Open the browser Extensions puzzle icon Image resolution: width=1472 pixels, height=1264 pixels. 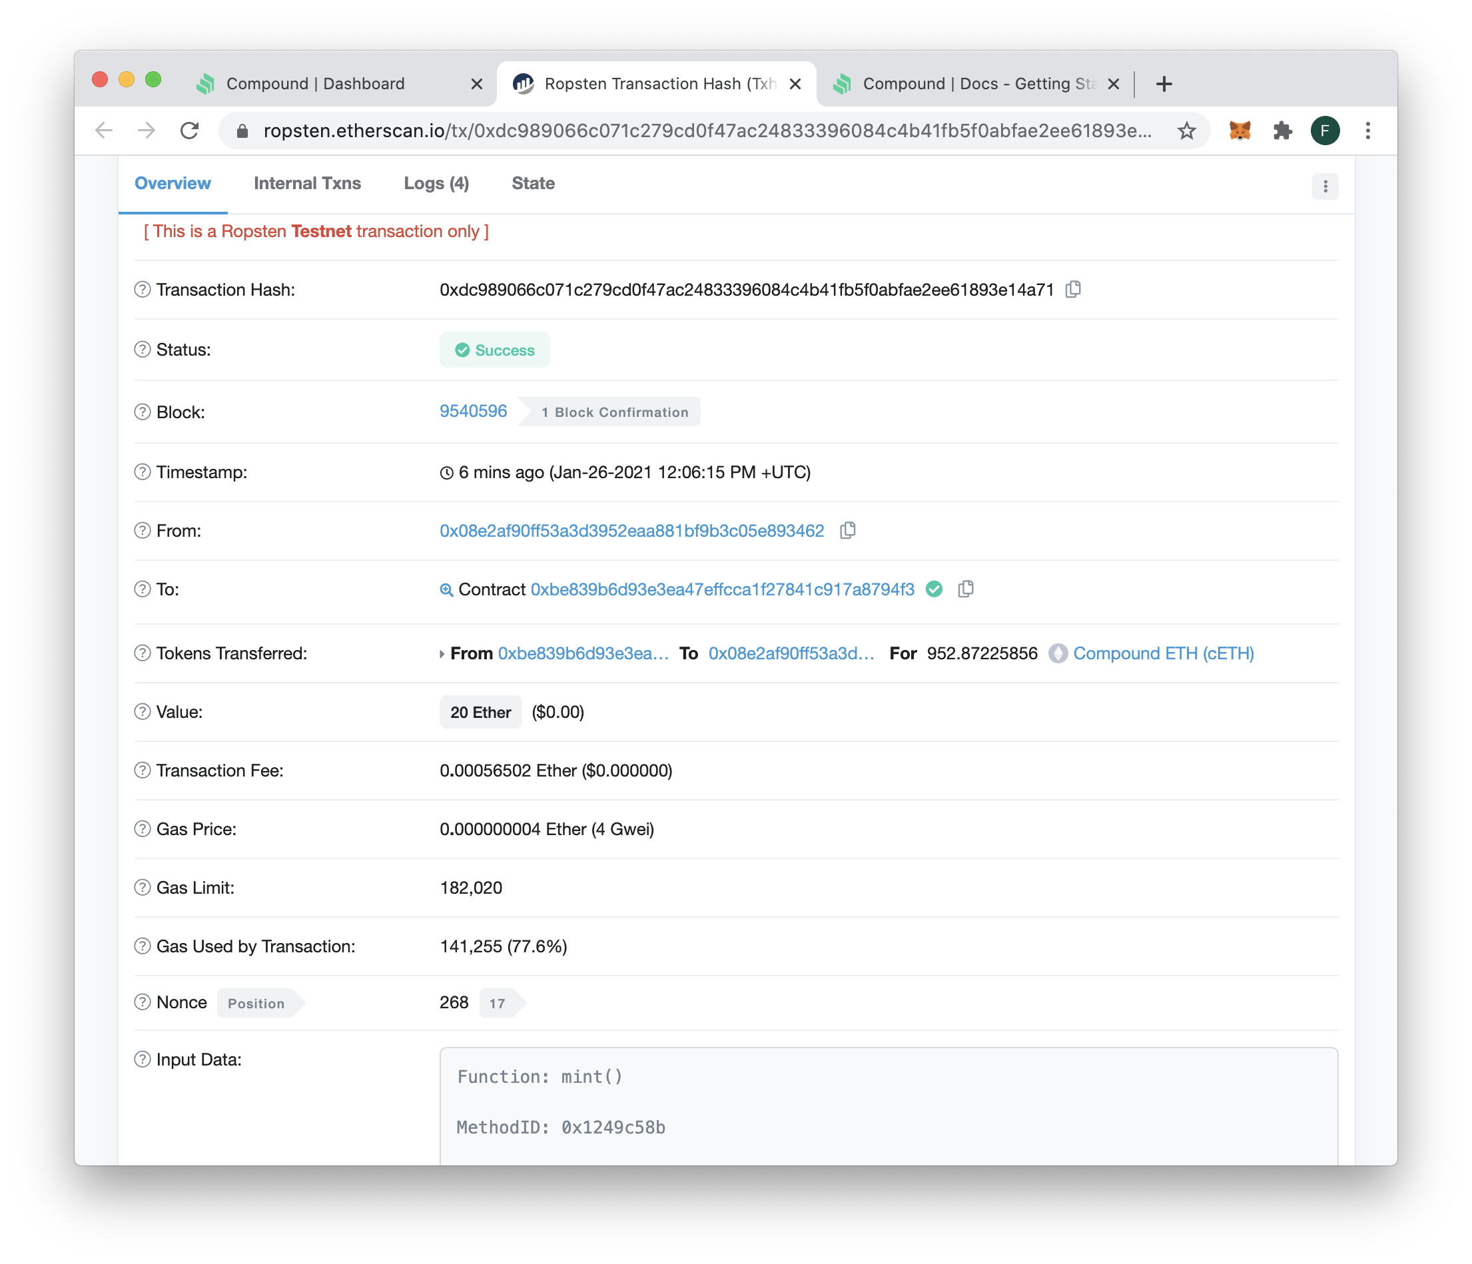pyautogui.click(x=1282, y=131)
